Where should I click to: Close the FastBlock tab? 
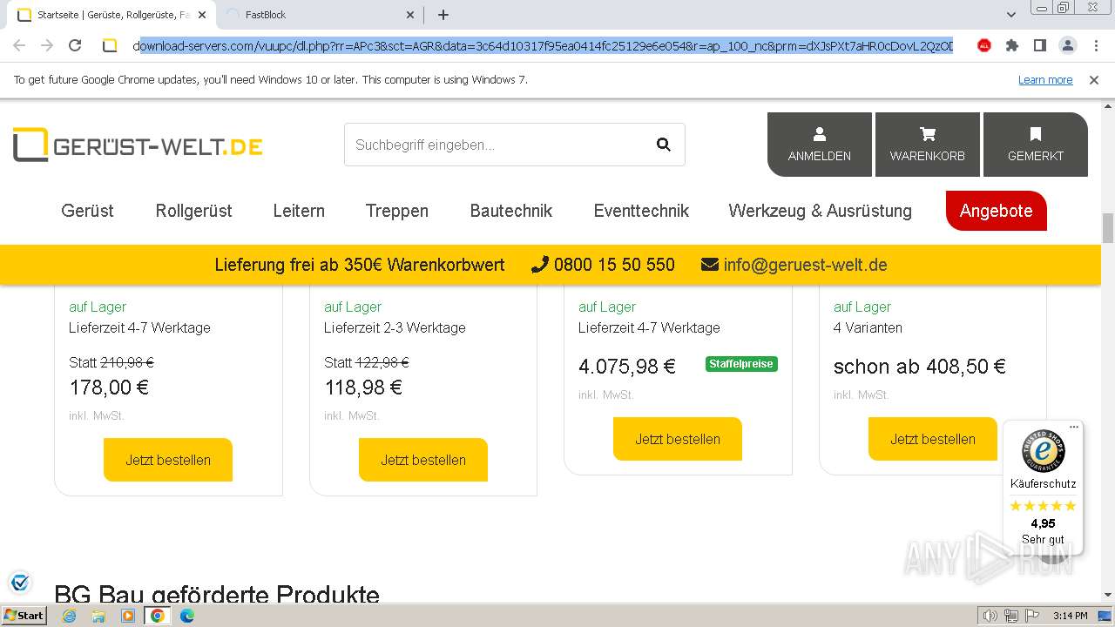pyautogui.click(x=411, y=15)
